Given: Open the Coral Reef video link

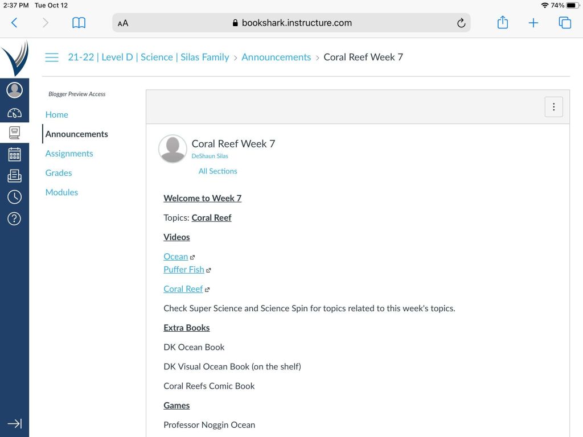Looking at the screenshot, I should pos(183,289).
